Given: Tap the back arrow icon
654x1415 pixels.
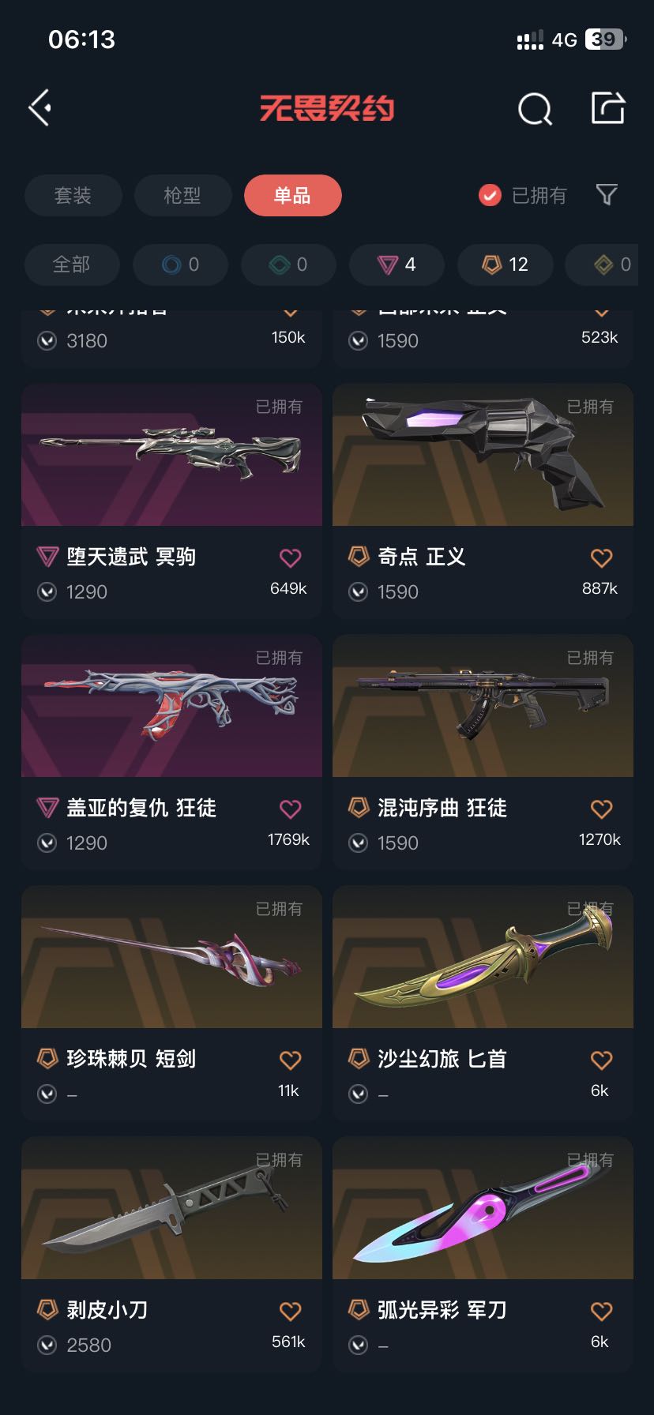Looking at the screenshot, I should coord(40,107).
